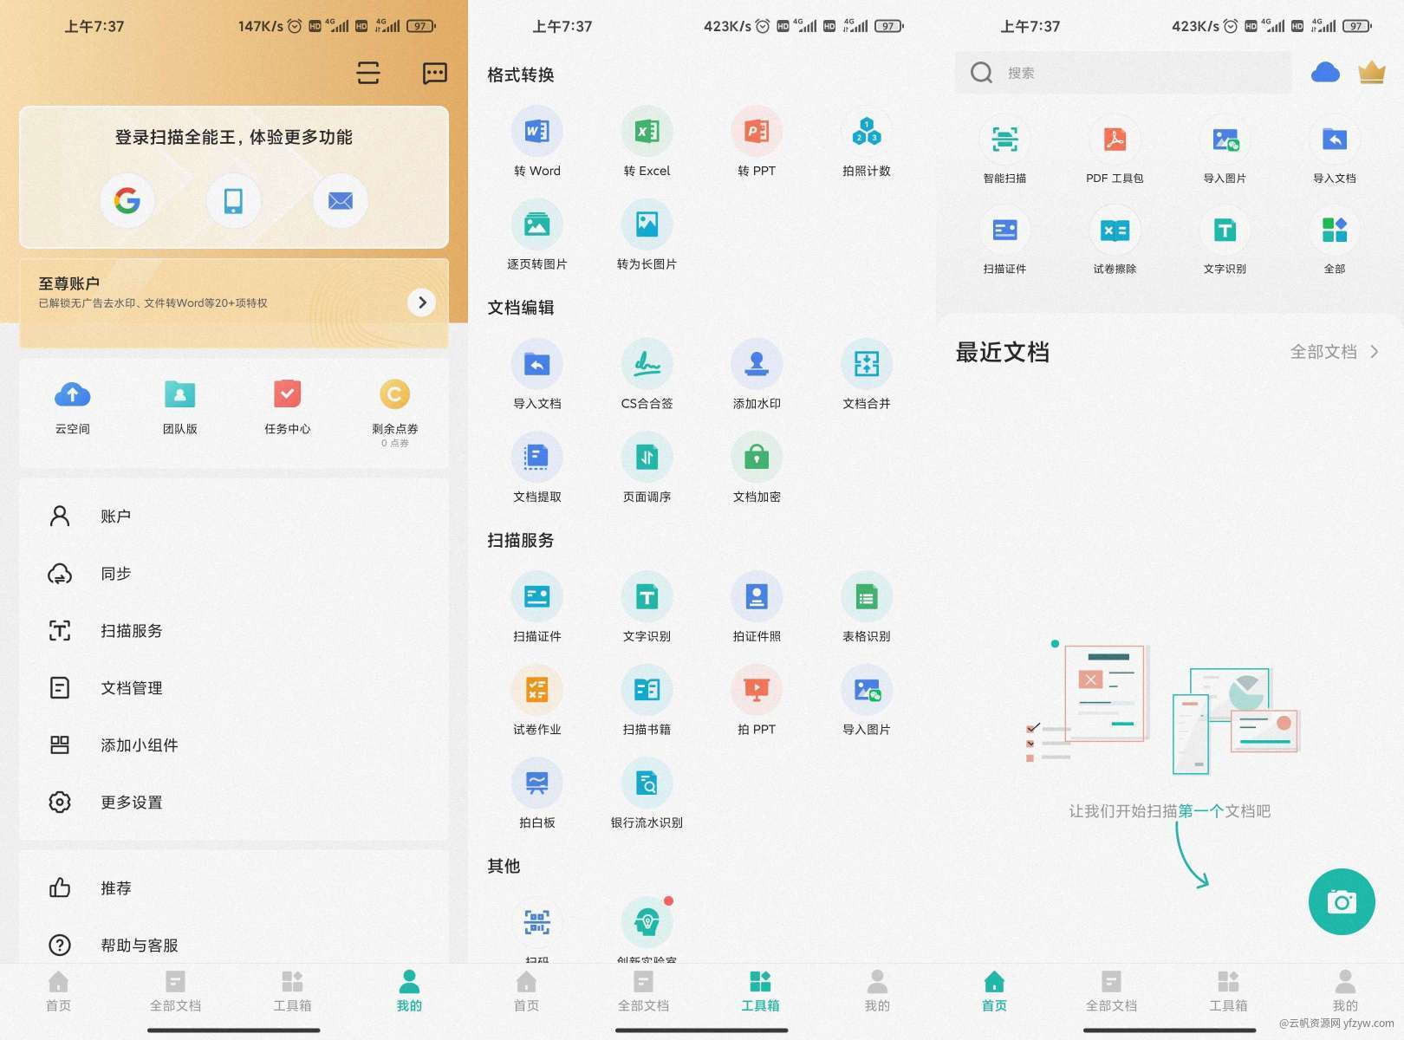Select 添加水印 watermark tool
Screen dimensions: 1404x1040
pyautogui.click(x=757, y=374)
